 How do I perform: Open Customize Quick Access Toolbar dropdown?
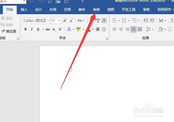coord(82,1)
